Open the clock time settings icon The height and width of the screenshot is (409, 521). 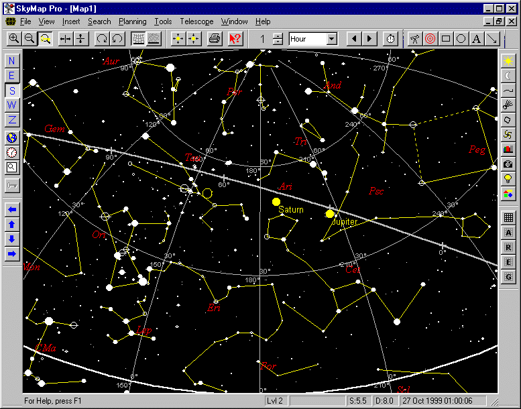click(12, 152)
